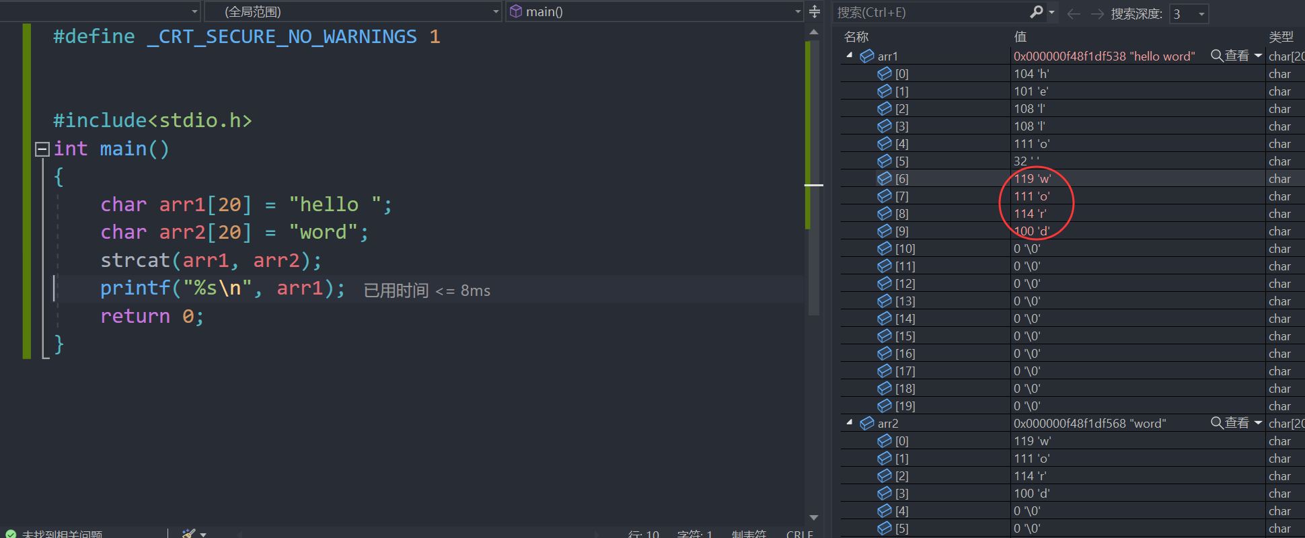Viewport: 1305px width, 538px height.
Task: Click the icon of arr1 element [15]
Action: [x=885, y=336]
